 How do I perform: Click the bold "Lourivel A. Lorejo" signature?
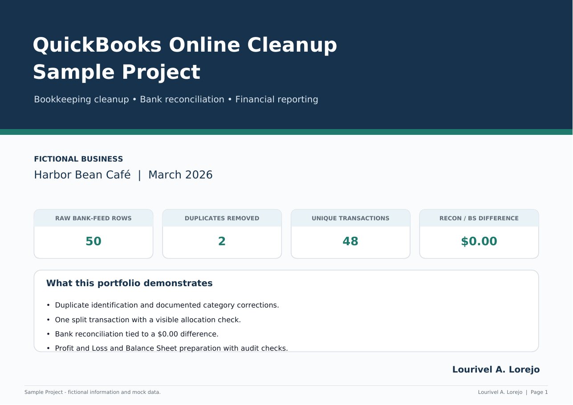[496, 369]
